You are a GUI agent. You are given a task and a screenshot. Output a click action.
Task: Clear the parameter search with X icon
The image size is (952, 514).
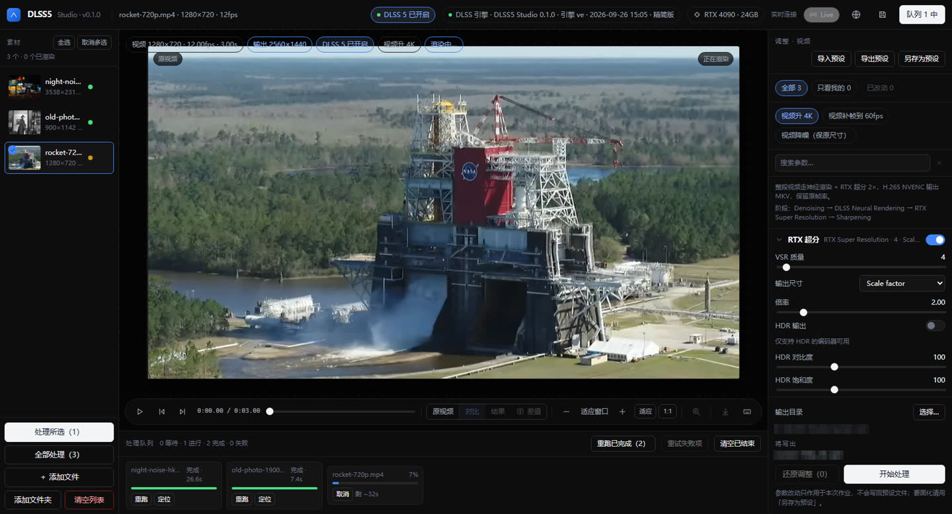939,163
